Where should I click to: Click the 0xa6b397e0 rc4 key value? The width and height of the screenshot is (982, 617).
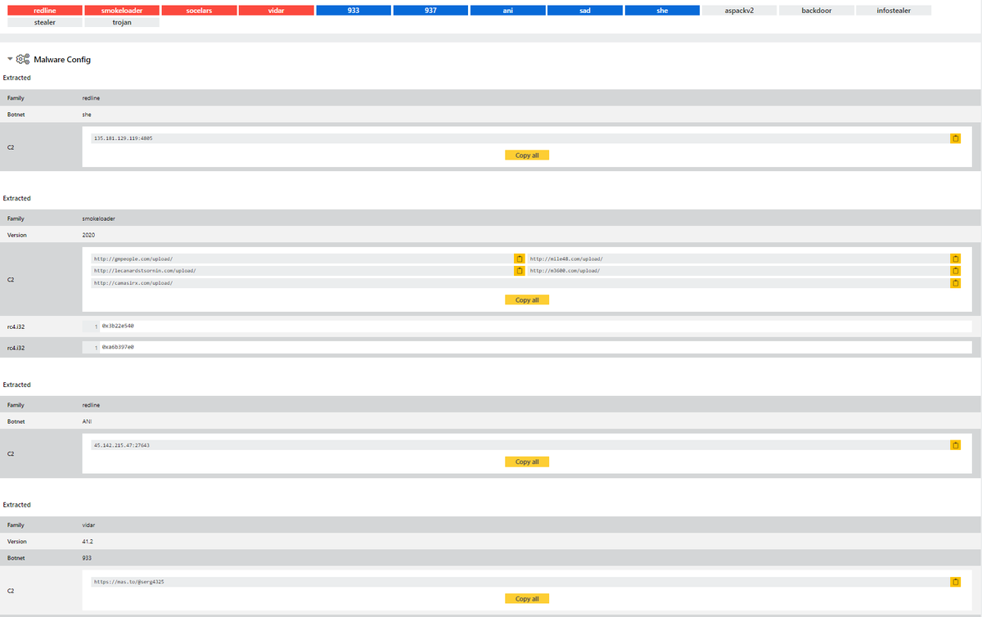(x=118, y=347)
